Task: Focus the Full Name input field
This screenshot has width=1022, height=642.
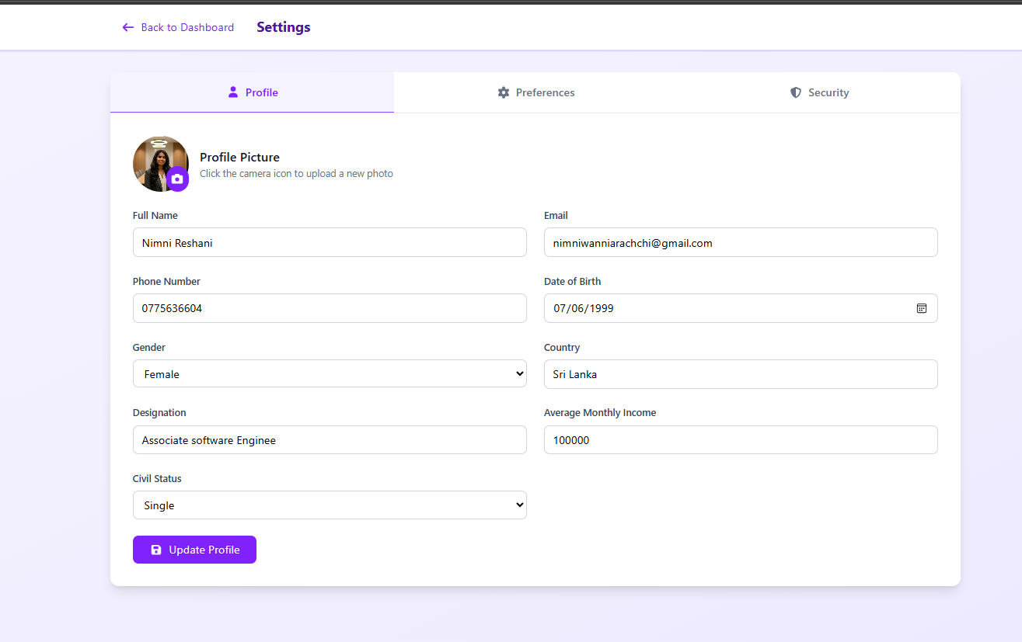Action: pos(330,242)
